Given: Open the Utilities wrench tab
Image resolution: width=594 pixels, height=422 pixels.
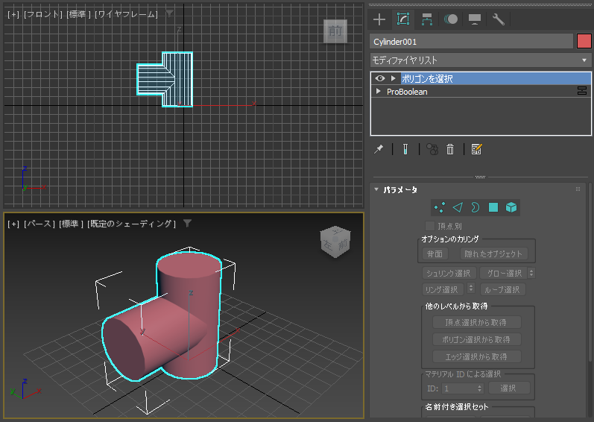Looking at the screenshot, I should pos(498,19).
